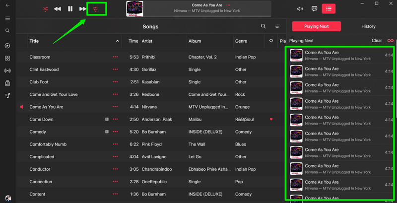This screenshot has height=203, width=397.
Task: Click speaker icon beside Come As You Are
Action: pyautogui.click(x=21, y=107)
